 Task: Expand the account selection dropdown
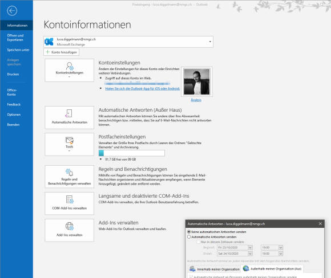coord(210,42)
